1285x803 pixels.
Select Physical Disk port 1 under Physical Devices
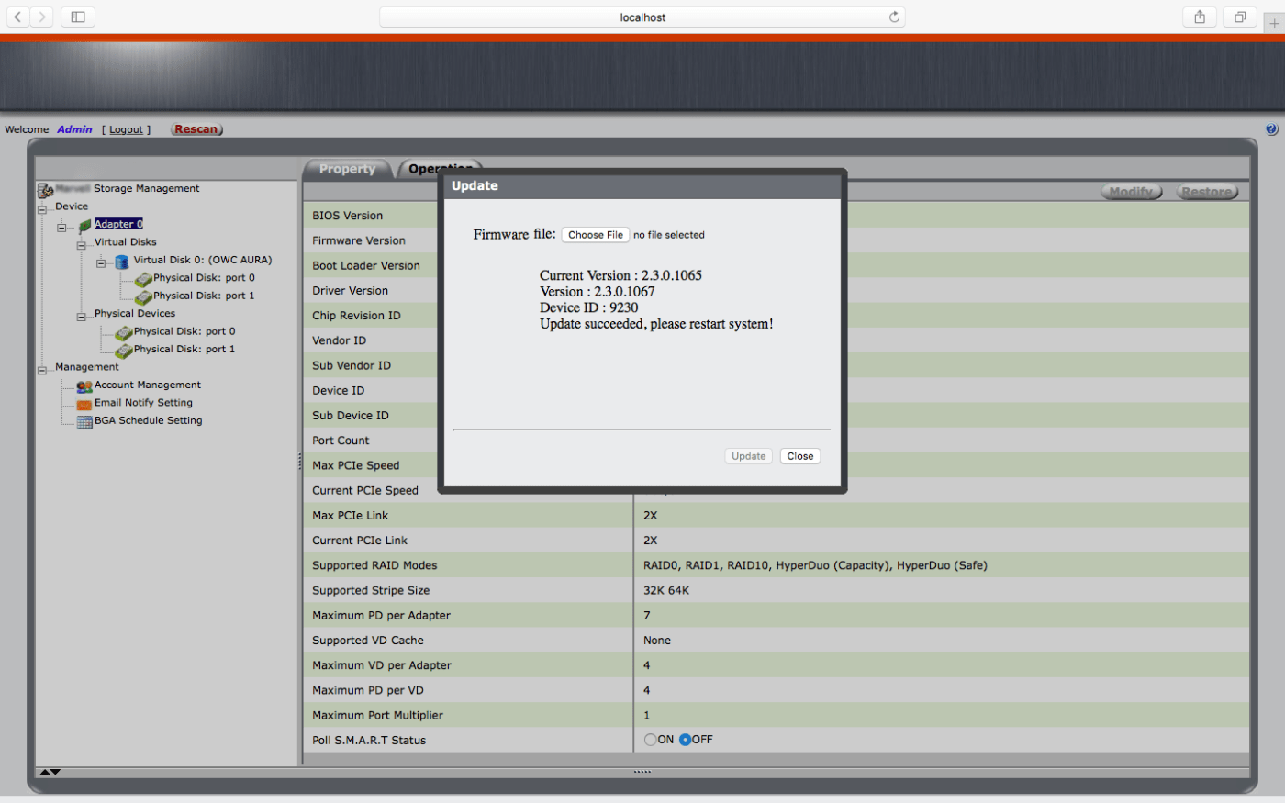pyautogui.click(x=184, y=350)
